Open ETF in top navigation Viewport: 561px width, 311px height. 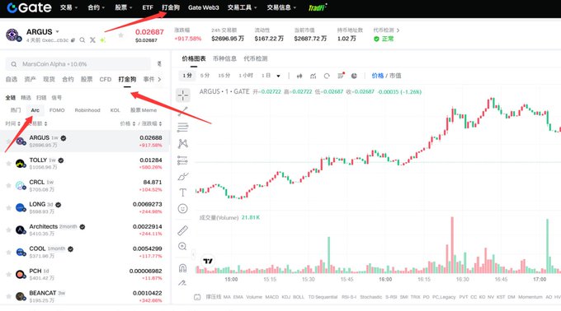tap(148, 7)
